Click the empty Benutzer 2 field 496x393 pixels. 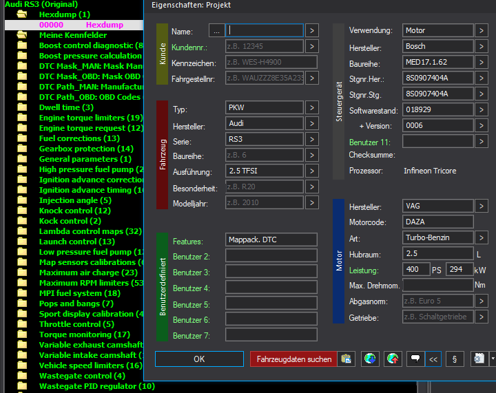(x=271, y=255)
